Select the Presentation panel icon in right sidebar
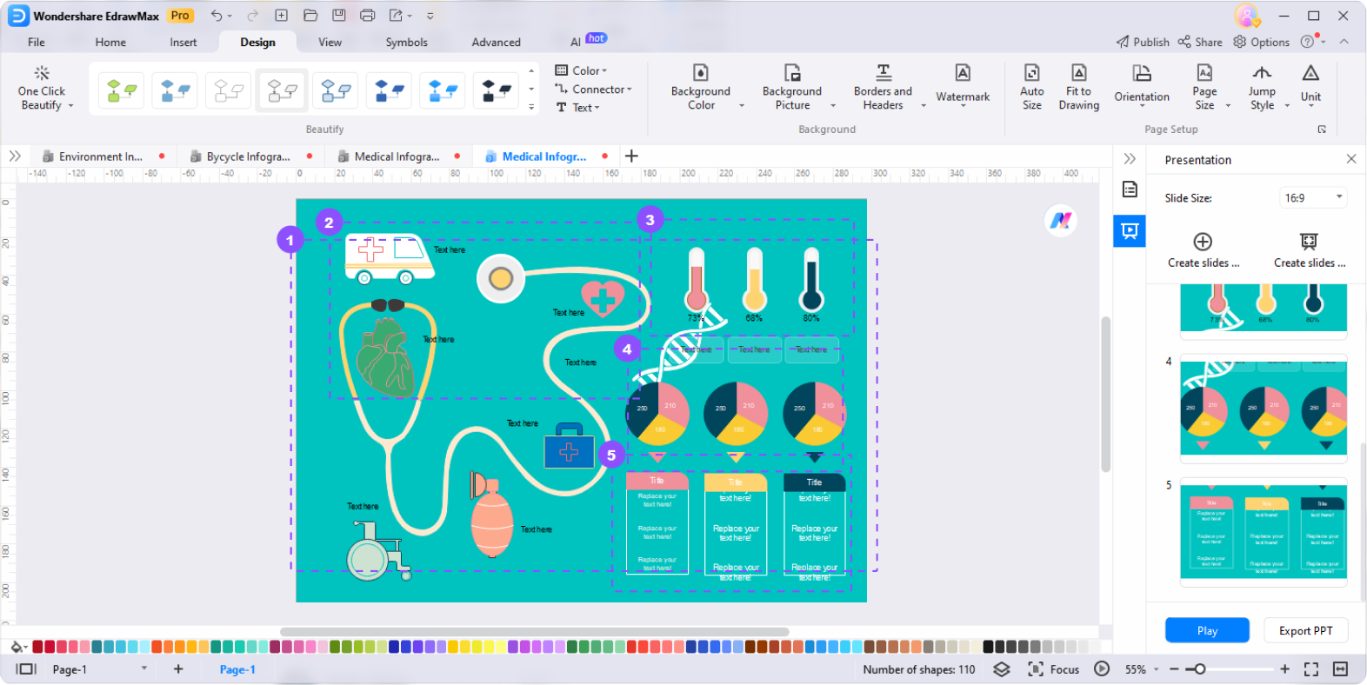Screen dimensions: 1367x685 click(1130, 230)
